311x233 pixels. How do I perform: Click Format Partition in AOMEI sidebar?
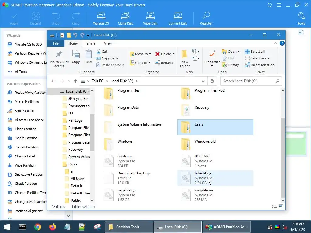tap(27, 147)
